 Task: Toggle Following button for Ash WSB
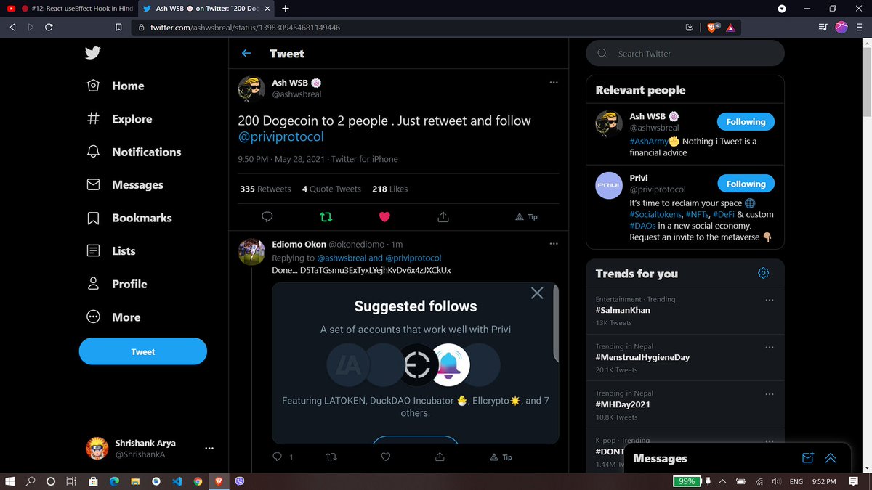pyautogui.click(x=746, y=122)
